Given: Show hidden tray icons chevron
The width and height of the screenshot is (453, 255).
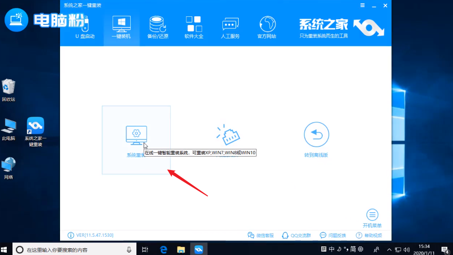Looking at the screenshot, I should pyautogui.click(x=389, y=250).
